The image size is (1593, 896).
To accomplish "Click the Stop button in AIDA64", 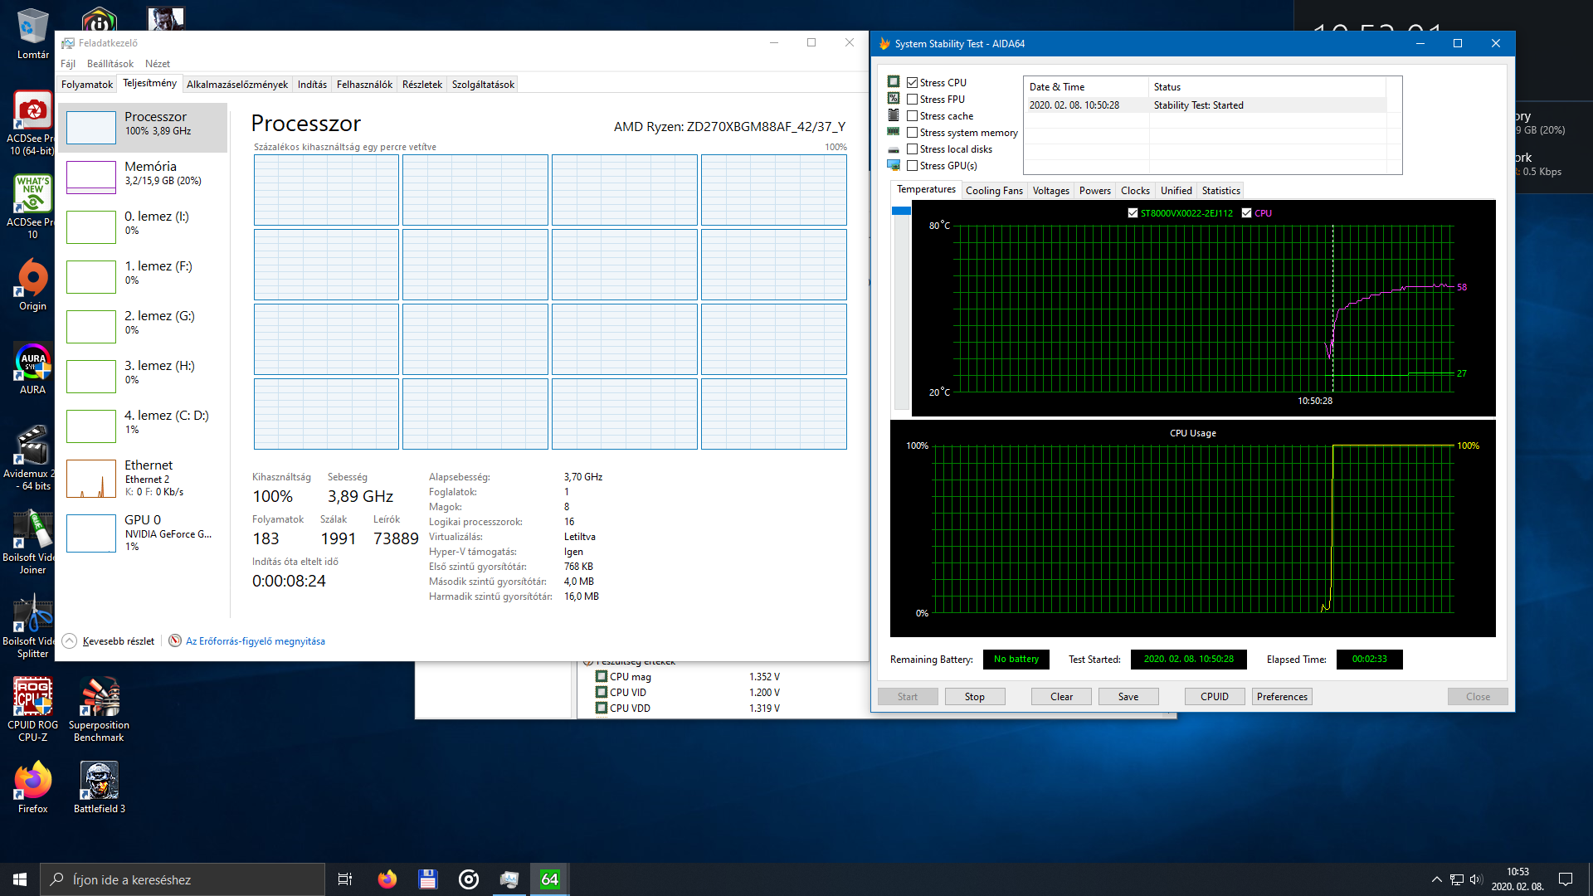I will pos(975,697).
